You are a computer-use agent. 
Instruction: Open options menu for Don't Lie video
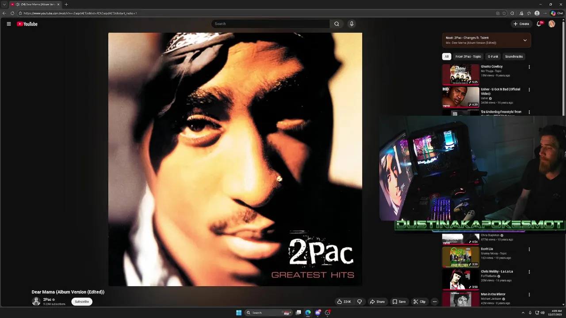click(529, 250)
